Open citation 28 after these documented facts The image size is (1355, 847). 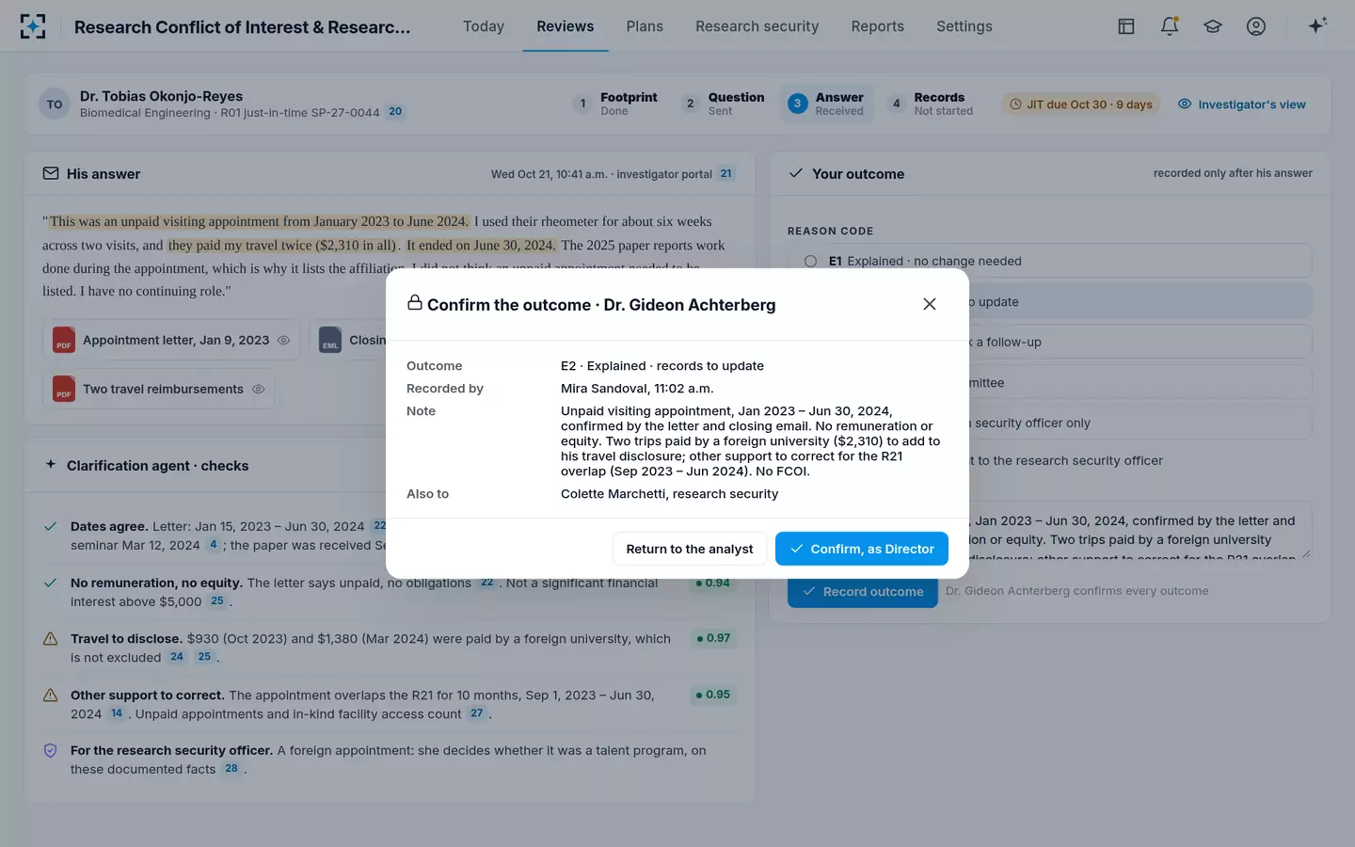click(231, 769)
